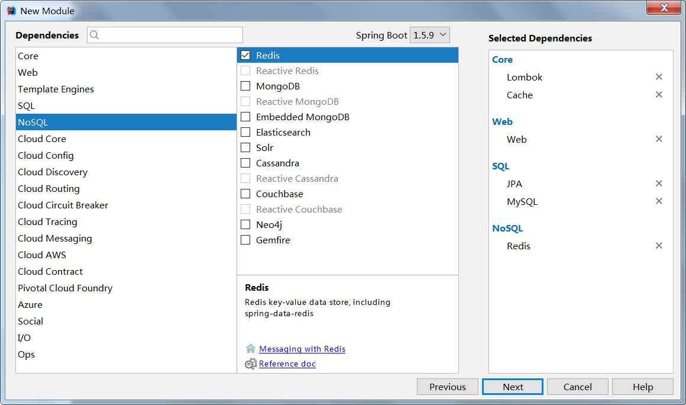Select the NoSQL category
Image resolution: width=686 pixels, height=405 pixels.
pyautogui.click(x=126, y=122)
